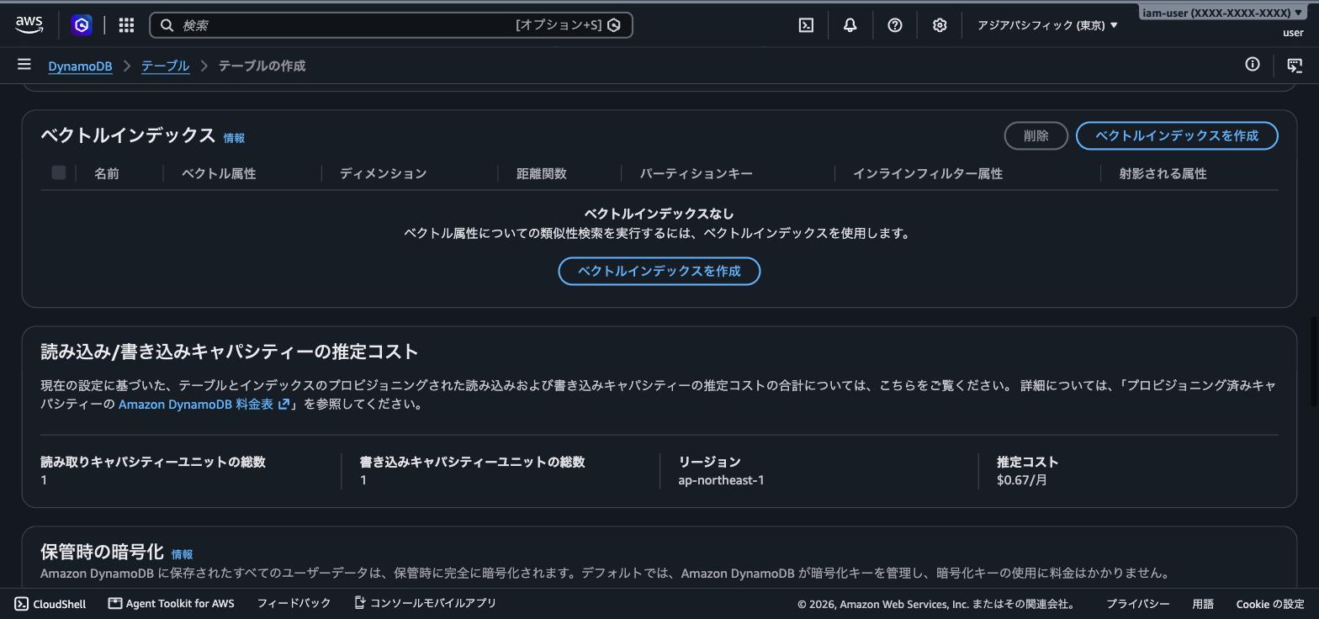Image resolution: width=1319 pixels, height=619 pixels.
Task: Click ディメンション column header
Action: (x=383, y=173)
